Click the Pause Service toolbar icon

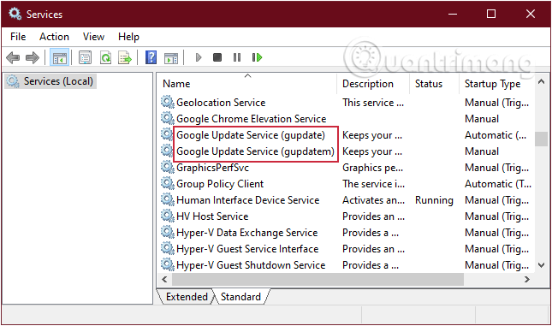pos(237,57)
